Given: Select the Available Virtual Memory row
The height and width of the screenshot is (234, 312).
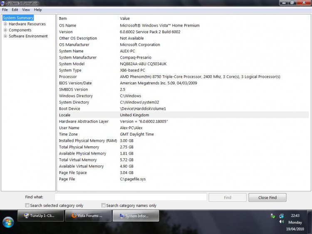Looking at the screenshot, I should (x=183, y=166).
